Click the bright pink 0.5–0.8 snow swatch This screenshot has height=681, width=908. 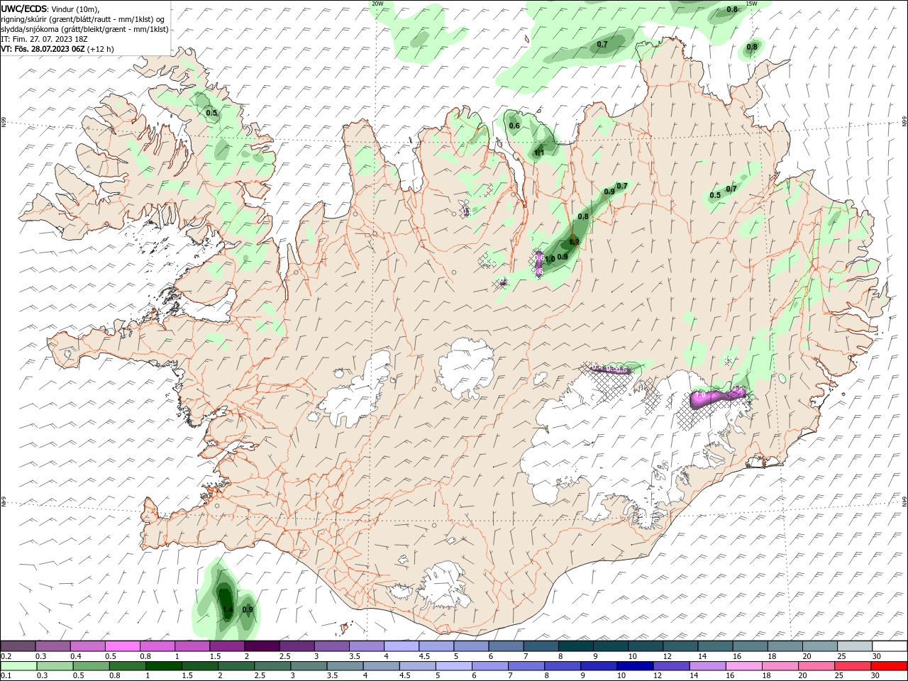click(123, 646)
